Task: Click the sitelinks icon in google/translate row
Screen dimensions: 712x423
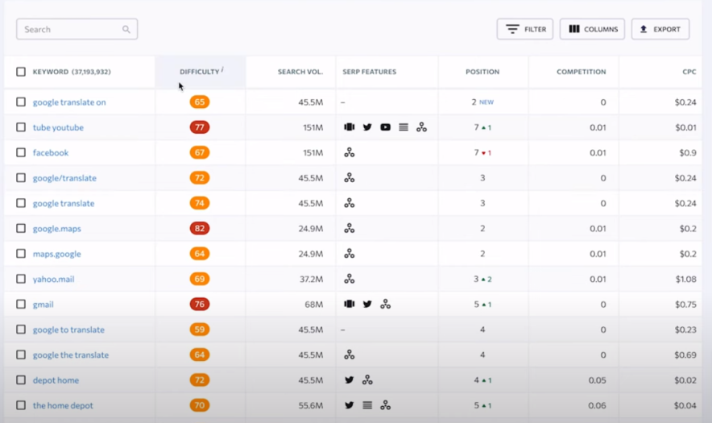Action: pyautogui.click(x=350, y=177)
